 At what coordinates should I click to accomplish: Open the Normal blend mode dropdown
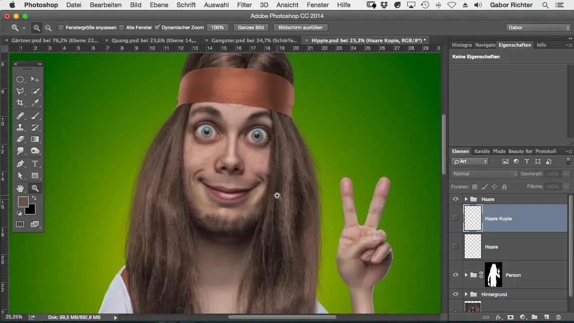click(484, 174)
